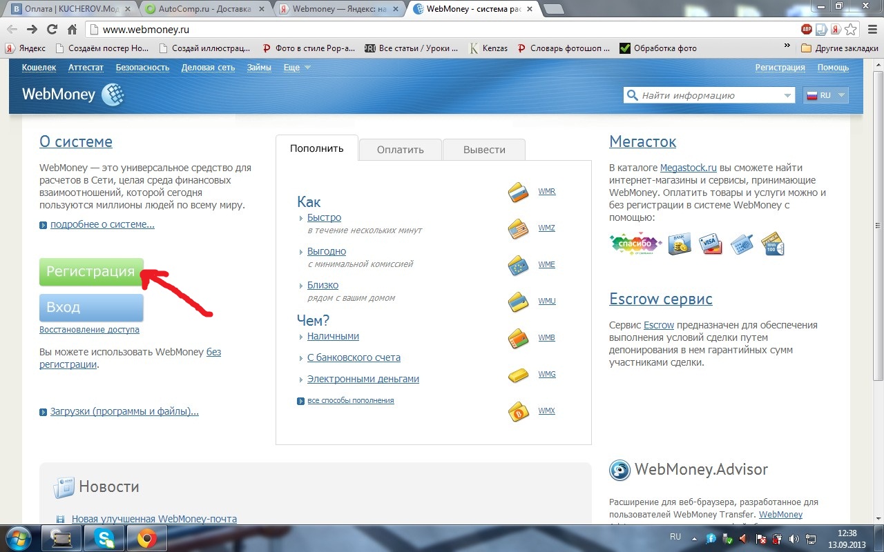Open the Безопасность menu item
This screenshot has height=552, width=884.
coord(142,68)
